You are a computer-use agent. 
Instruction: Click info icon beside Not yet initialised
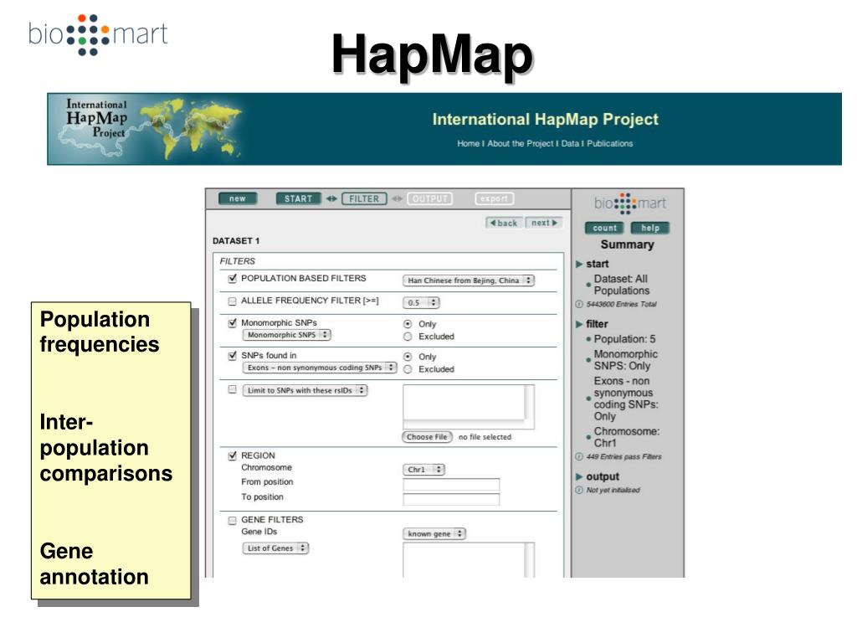tap(579, 491)
